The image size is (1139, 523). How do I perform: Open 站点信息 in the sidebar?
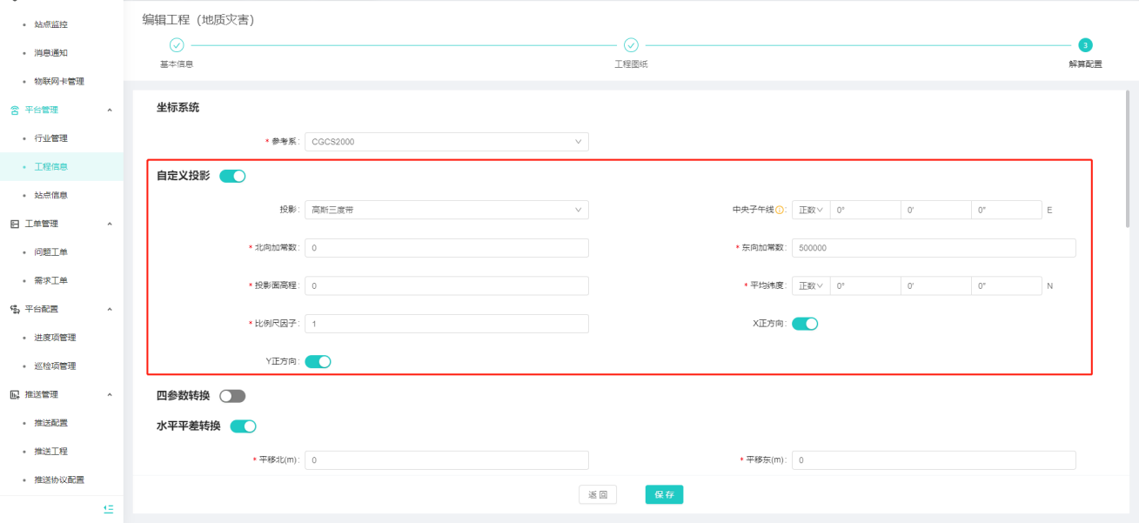(50, 195)
